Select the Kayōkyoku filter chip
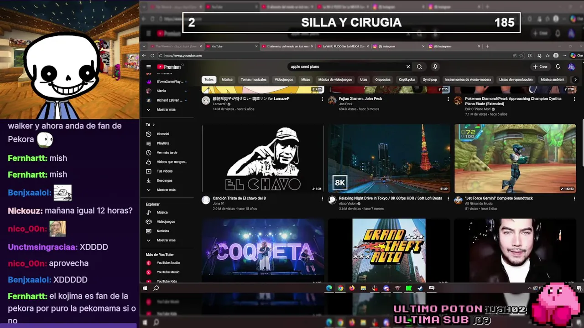Viewport: 584px width, 328px height. pos(407,80)
